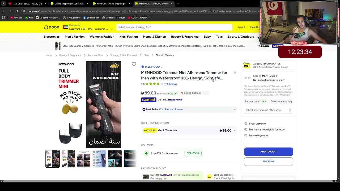
Task: Switch to the YouTube video tab
Action: tap(27, 3)
